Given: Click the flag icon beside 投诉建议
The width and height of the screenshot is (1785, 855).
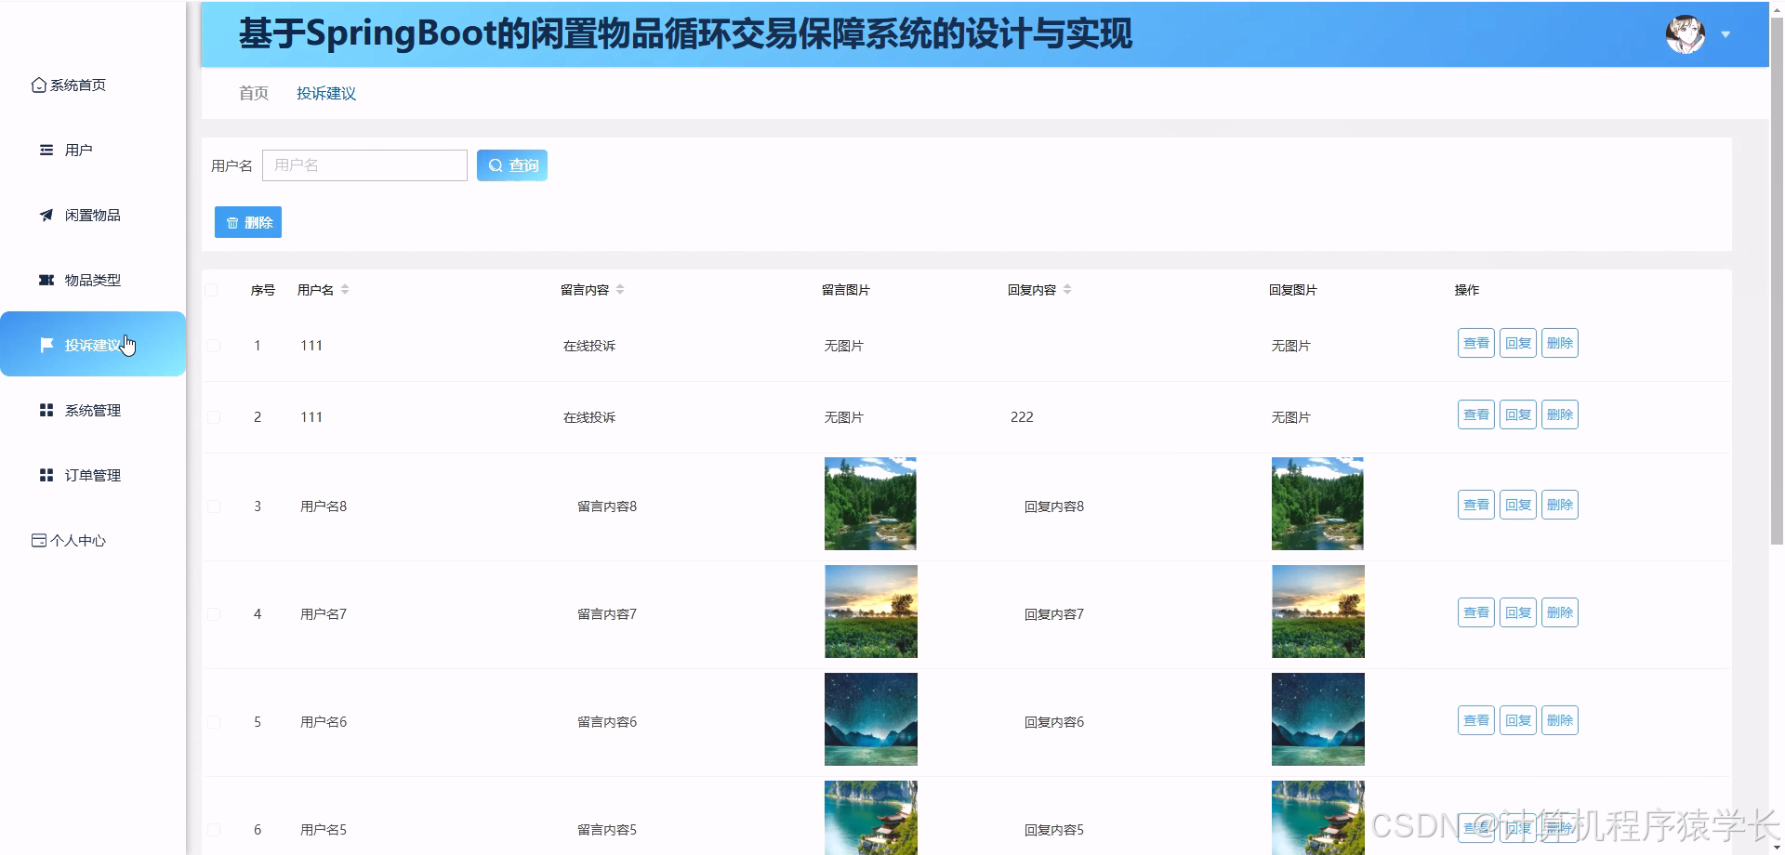Looking at the screenshot, I should (46, 345).
